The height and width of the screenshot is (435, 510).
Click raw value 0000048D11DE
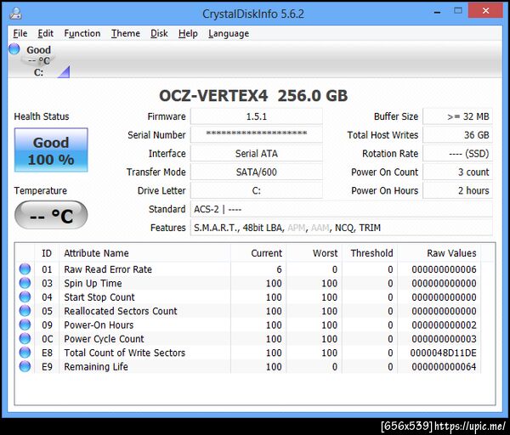tap(444, 353)
